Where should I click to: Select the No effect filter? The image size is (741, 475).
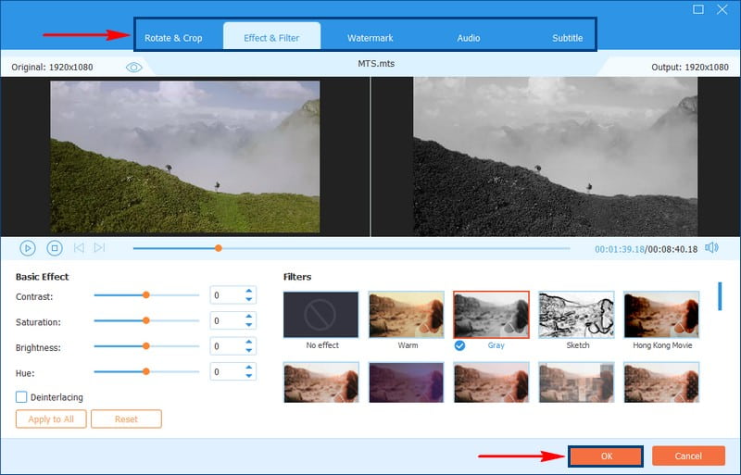coord(320,315)
